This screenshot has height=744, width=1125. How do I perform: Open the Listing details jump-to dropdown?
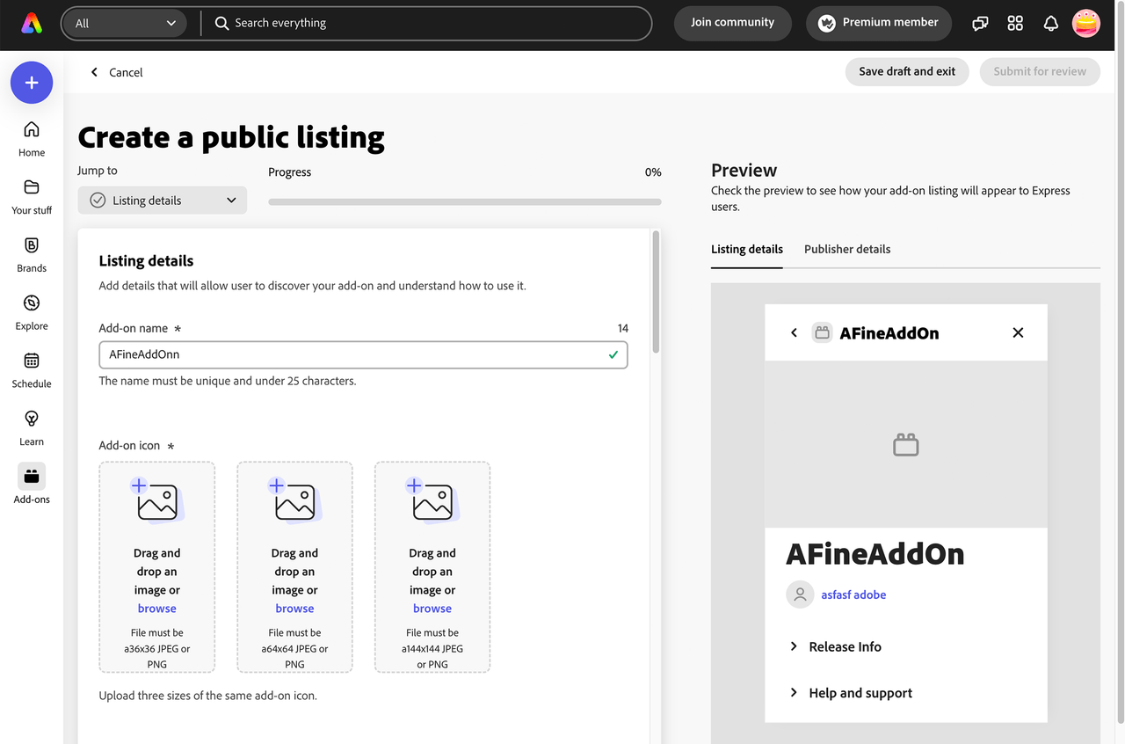coord(163,201)
